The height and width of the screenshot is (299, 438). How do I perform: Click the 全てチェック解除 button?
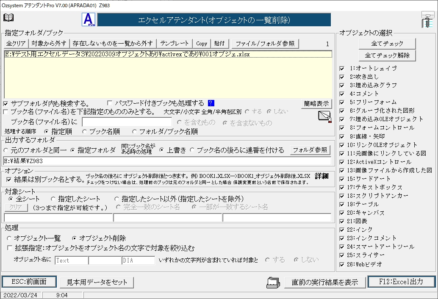click(387, 55)
